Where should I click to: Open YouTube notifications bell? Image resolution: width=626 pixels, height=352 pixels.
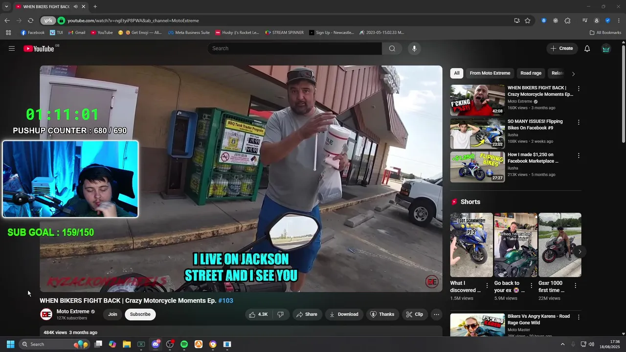(587, 48)
